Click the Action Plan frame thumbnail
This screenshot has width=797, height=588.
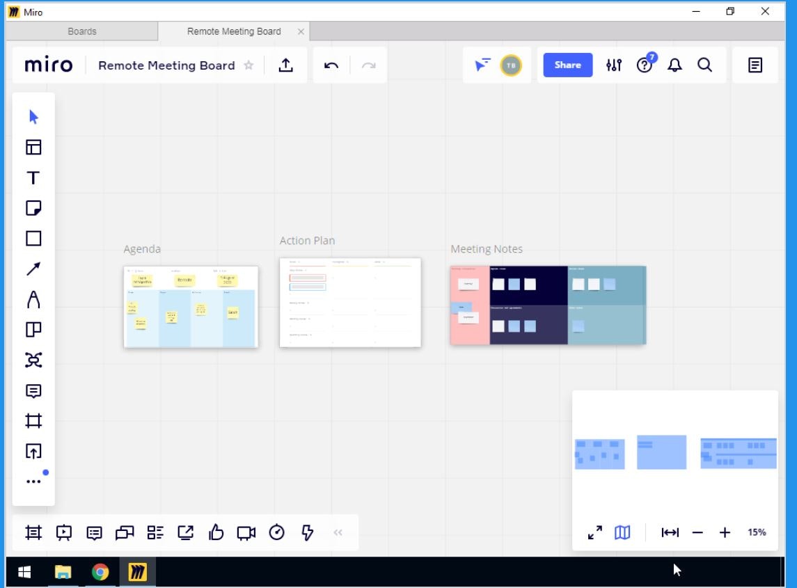point(350,303)
